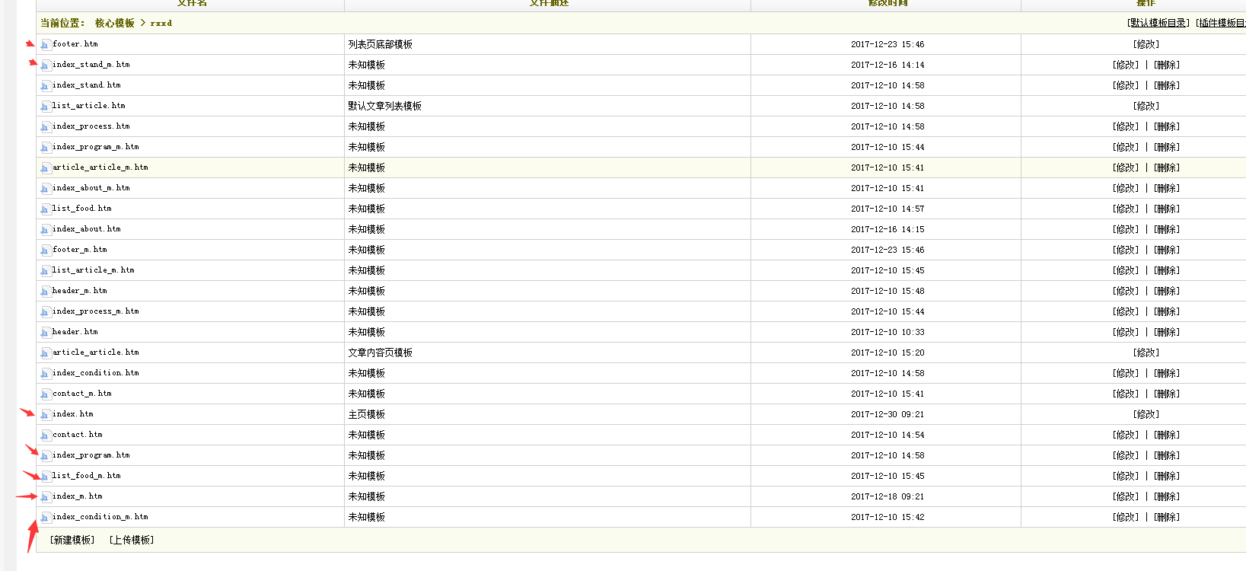This screenshot has width=1246, height=571.
Task: Delete article_article_m.htm via 删除
Action: point(1167,168)
